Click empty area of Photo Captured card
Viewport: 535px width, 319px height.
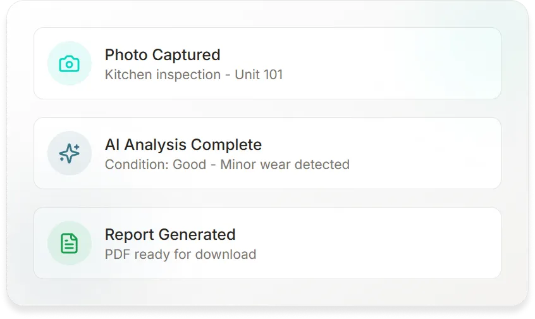392,63
